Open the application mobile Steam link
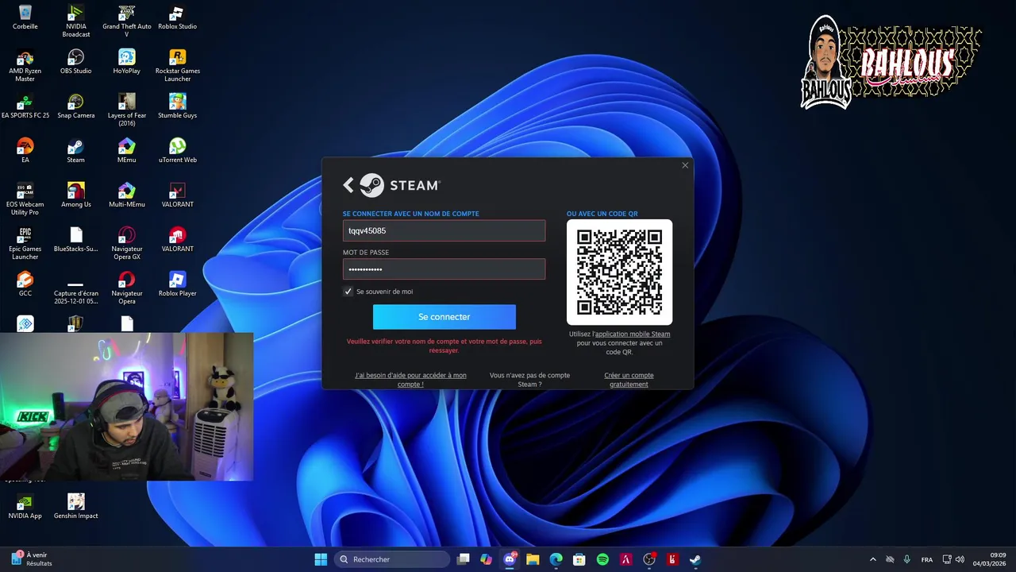 (633, 334)
